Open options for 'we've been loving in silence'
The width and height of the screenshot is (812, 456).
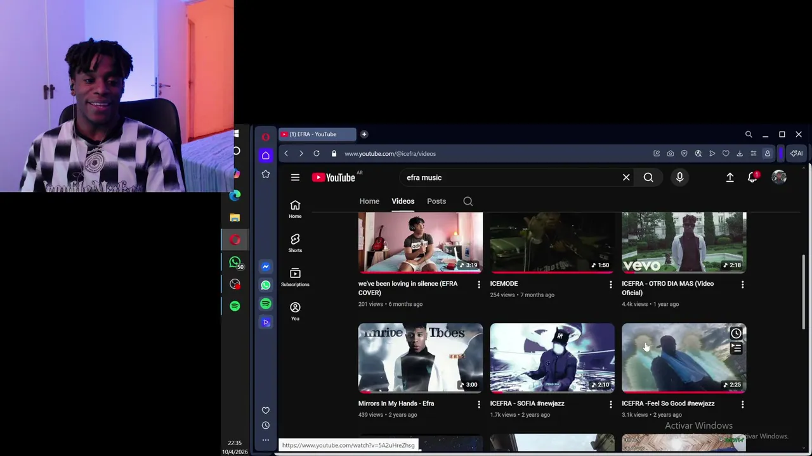tap(479, 284)
